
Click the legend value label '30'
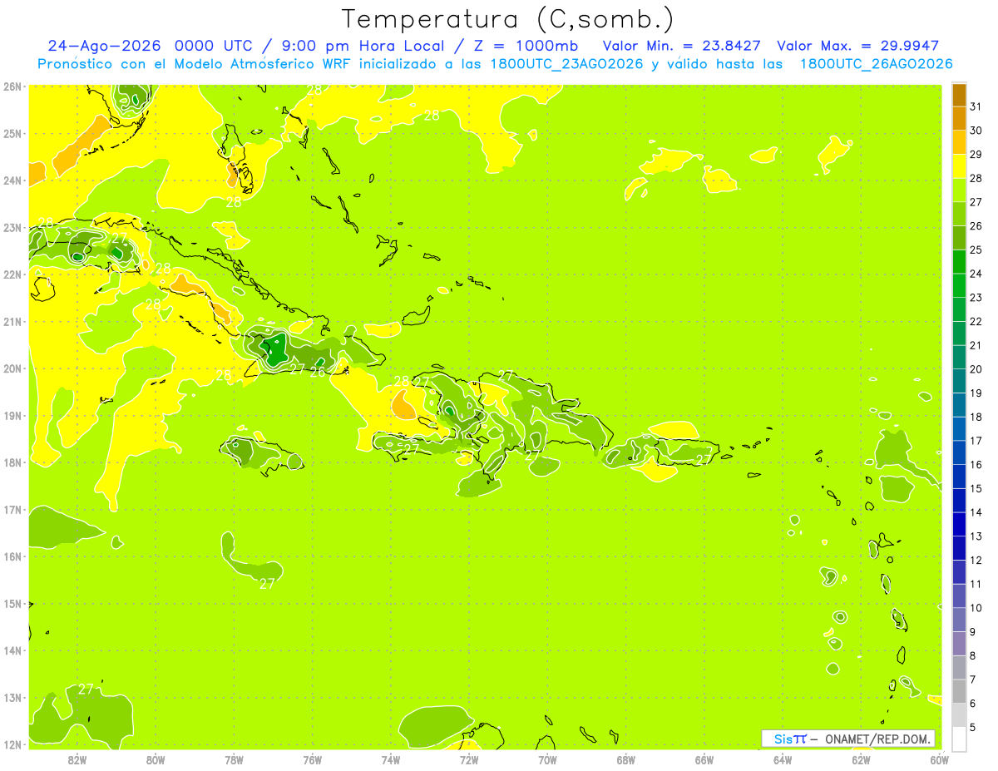(x=976, y=130)
